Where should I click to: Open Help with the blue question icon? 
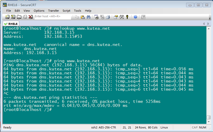(135, 17)
